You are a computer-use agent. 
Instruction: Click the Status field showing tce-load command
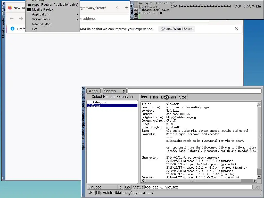(x=198, y=187)
